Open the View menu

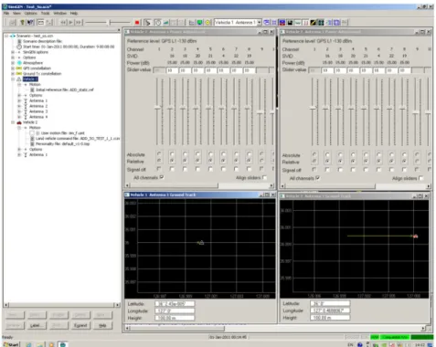pyautogui.click(x=16, y=13)
